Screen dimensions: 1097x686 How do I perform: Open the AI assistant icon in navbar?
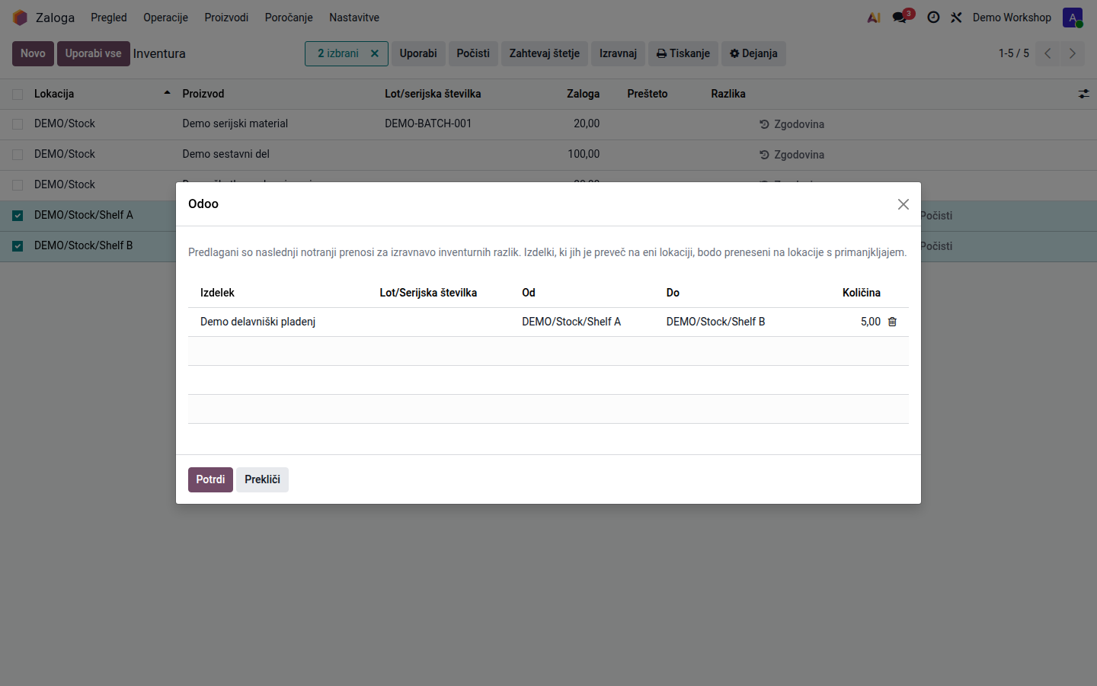click(874, 18)
